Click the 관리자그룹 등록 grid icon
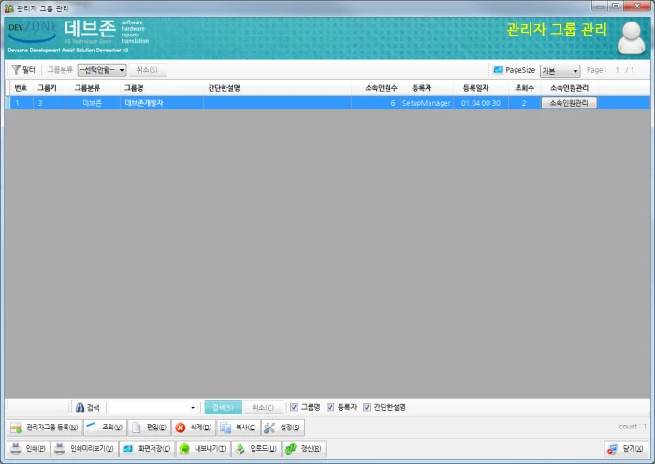The image size is (655, 464). point(16,428)
